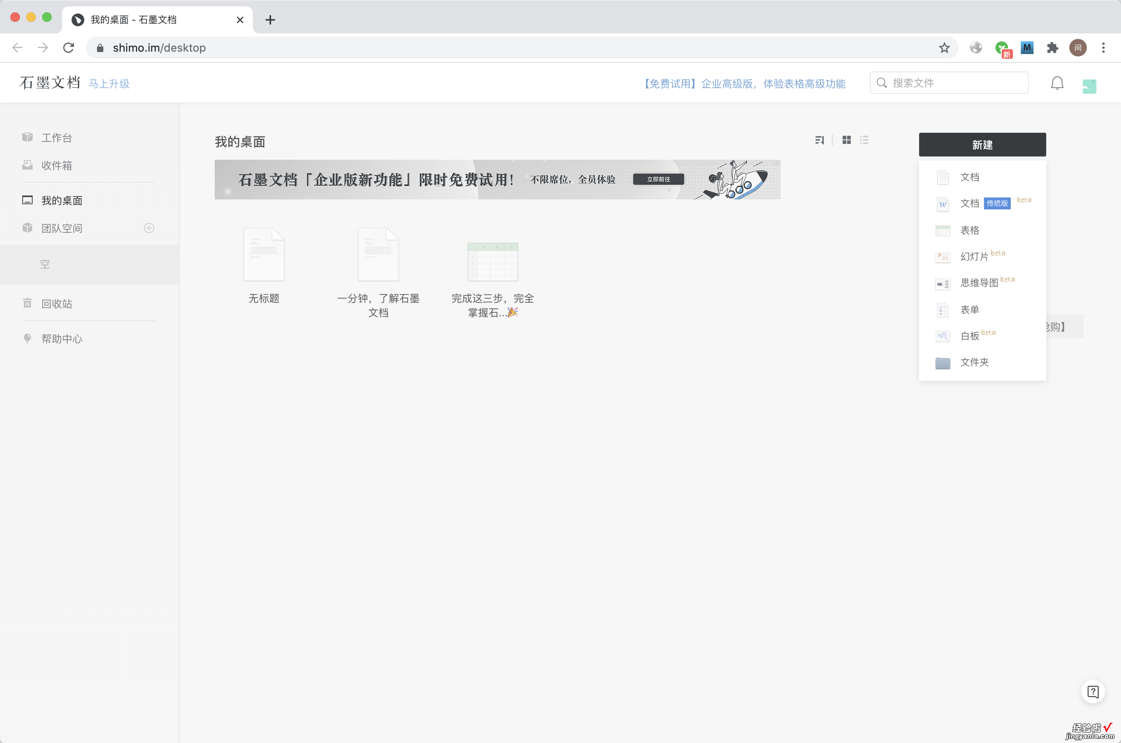Reload the browser page
The width and height of the screenshot is (1121, 743).
tap(69, 48)
